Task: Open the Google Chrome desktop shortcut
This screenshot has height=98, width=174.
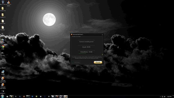Action: click(3, 47)
